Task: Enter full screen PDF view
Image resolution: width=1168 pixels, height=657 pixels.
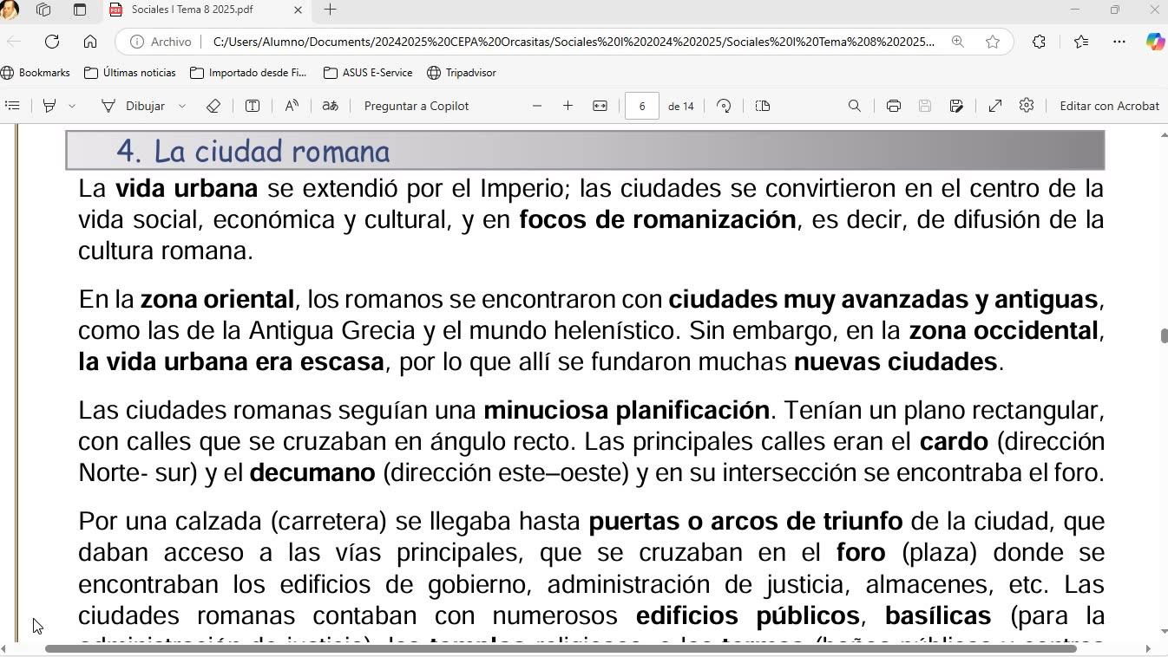Action: pyautogui.click(x=995, y=106)
